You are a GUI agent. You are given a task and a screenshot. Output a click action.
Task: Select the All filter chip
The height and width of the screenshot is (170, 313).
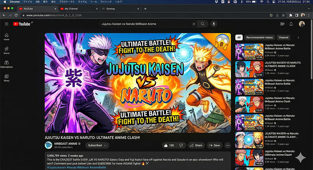point(239,38)
